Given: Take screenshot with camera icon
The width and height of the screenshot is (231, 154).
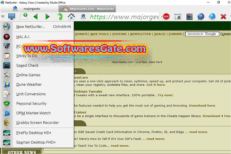Looking at the screenshot, I should click(178, 17).
